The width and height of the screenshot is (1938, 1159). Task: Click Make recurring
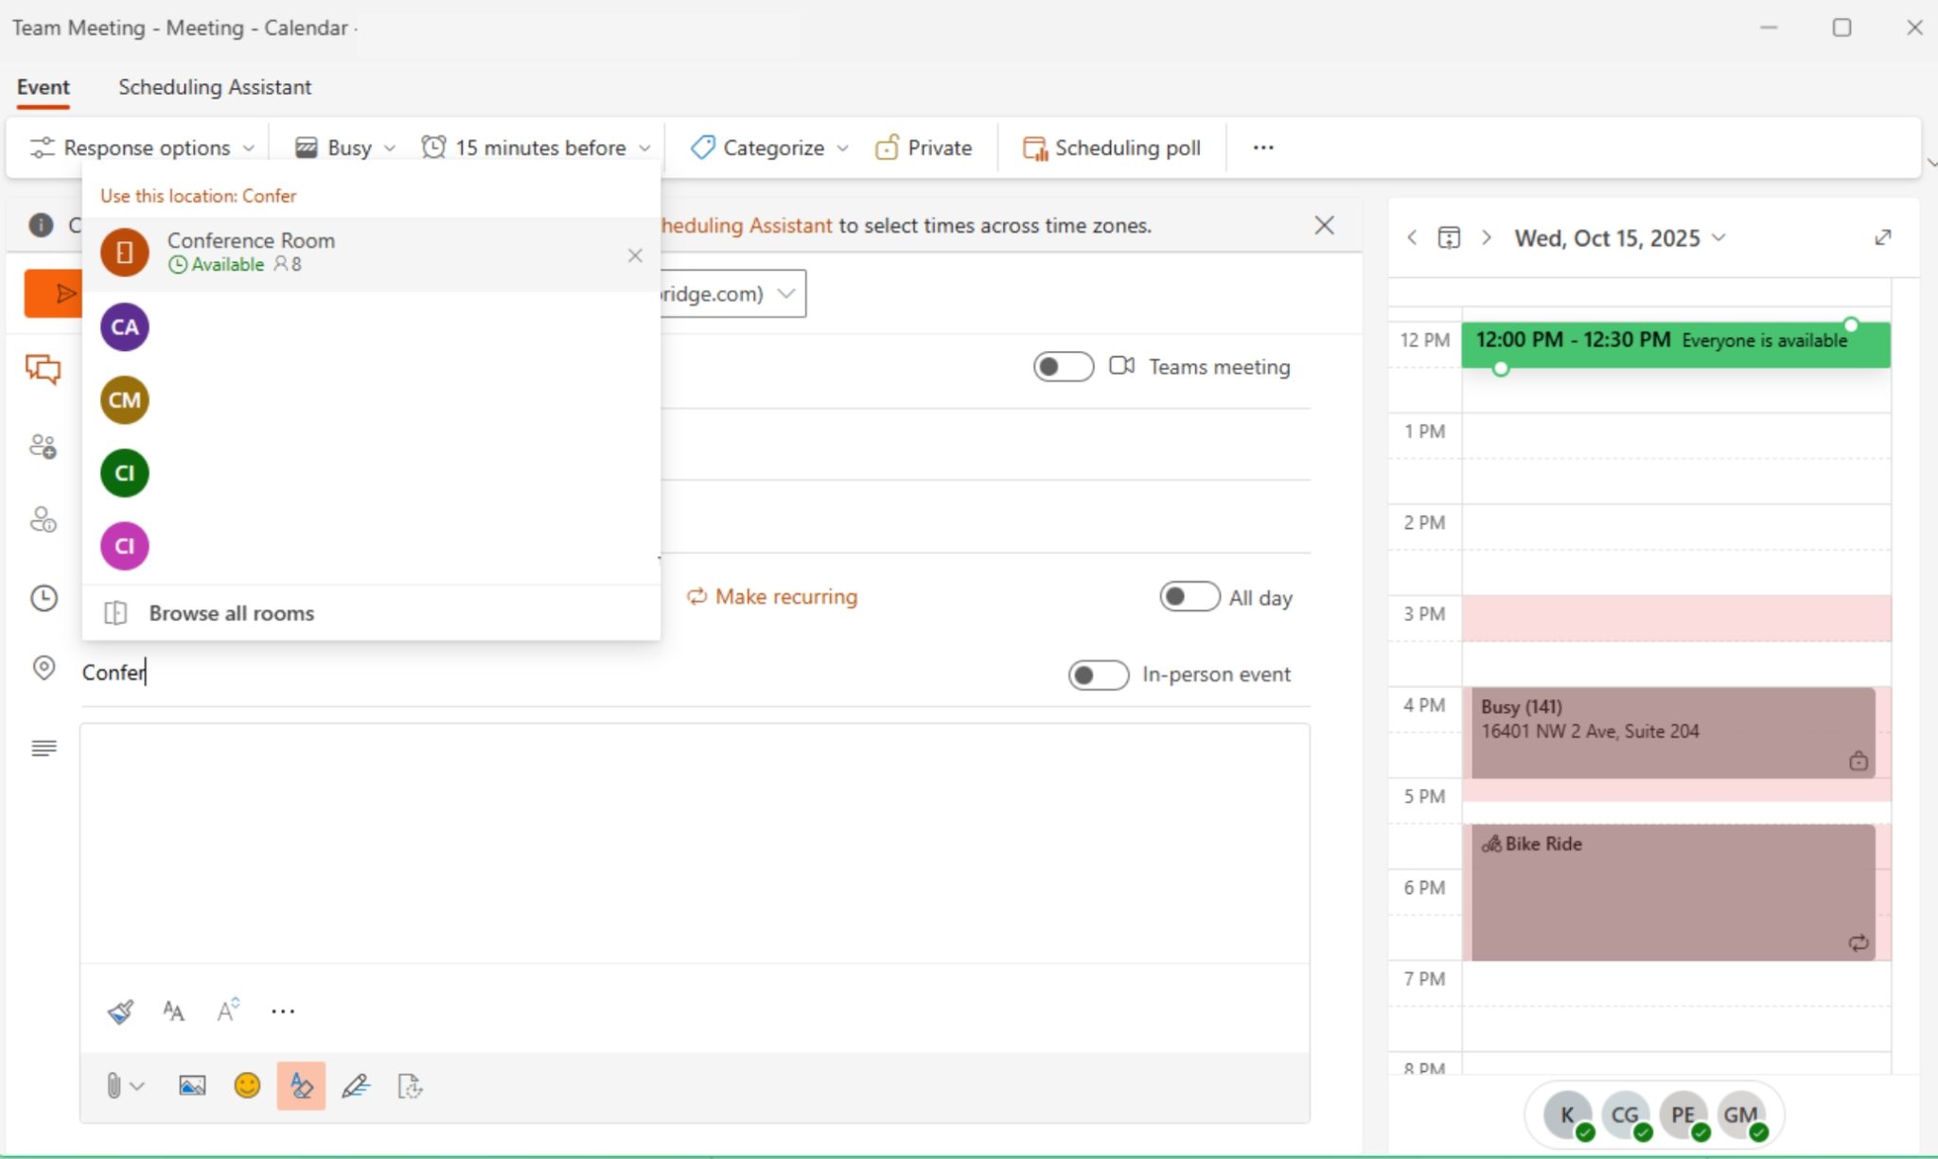tap(772, 597)
